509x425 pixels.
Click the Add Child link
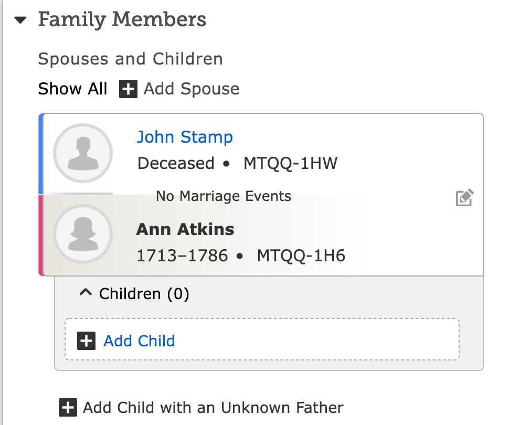coord(139,341)
